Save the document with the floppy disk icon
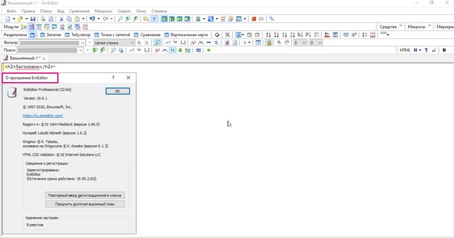The height and width of the screenshot is (238, 454). point(33,19)
